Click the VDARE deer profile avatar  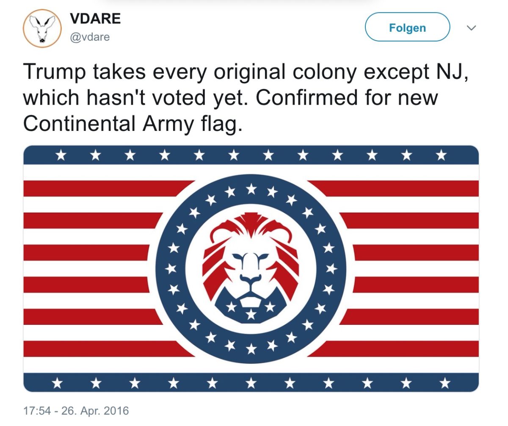42,28
